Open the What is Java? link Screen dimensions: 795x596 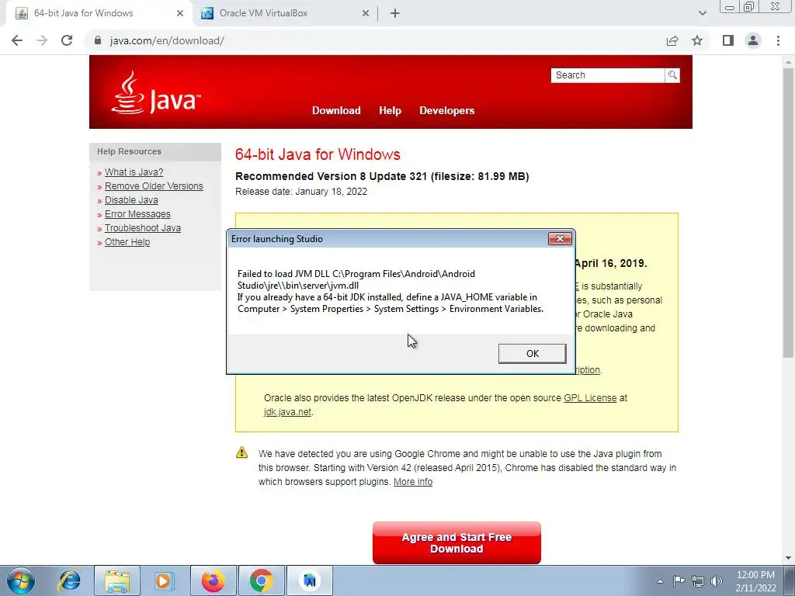(x=134, y=172)
